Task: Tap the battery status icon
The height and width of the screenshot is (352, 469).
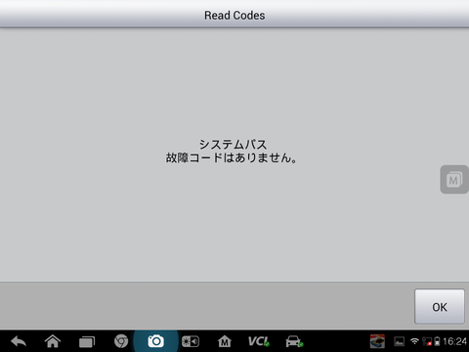Action: tap(437, 341)
